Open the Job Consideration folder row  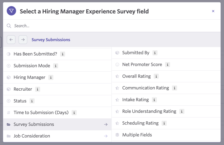click(57, 136)
